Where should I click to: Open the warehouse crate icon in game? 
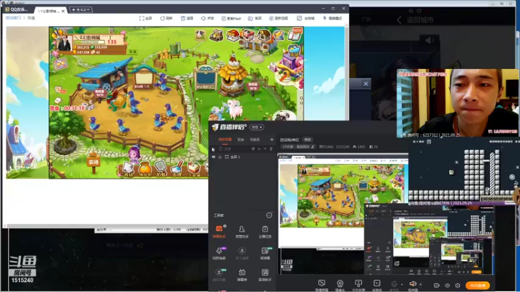[x=216, y=36]
